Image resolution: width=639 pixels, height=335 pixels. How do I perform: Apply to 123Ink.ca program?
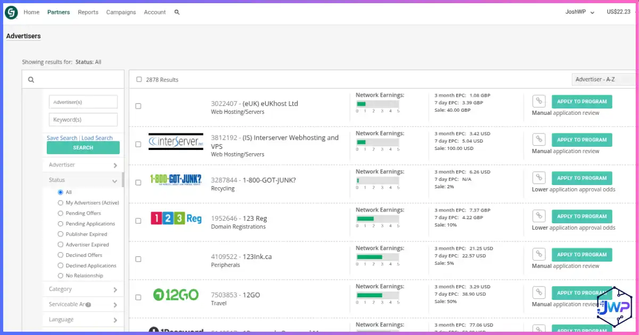[x=582, y=255]
